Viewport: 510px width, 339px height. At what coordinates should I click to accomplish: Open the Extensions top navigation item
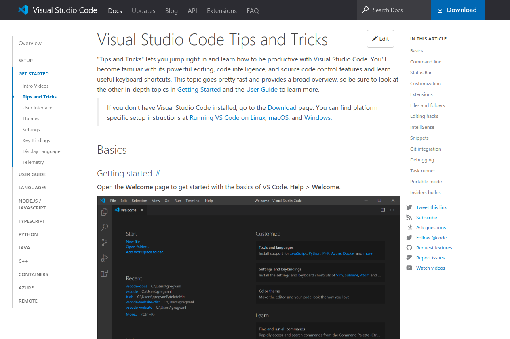(x=222, y=11)
